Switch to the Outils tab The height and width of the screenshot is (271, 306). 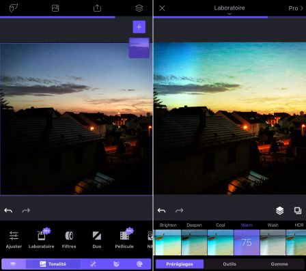[229, 264]
